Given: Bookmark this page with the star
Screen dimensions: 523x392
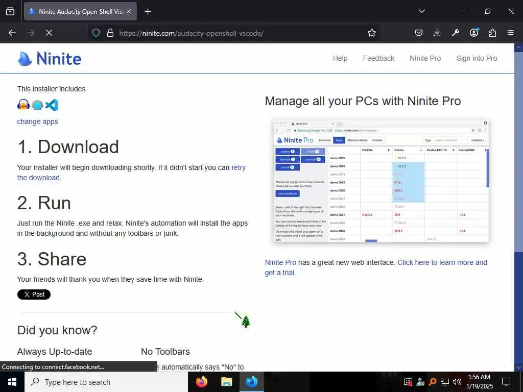Looking at the screenshot, I should (372, 33).
